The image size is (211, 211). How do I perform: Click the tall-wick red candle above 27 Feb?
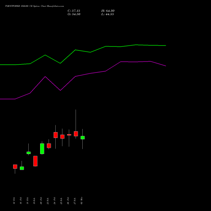tap(76, 134)
